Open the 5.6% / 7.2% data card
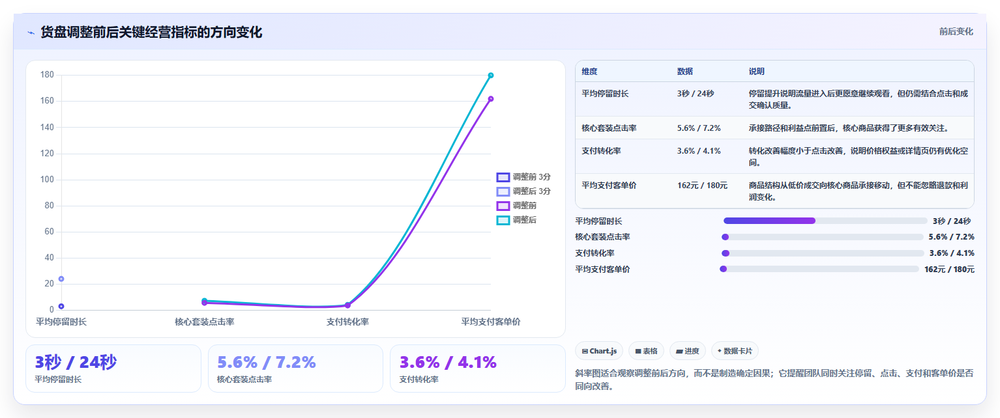The height and width of the screenshot is (418, 1000). coord(295,369)
